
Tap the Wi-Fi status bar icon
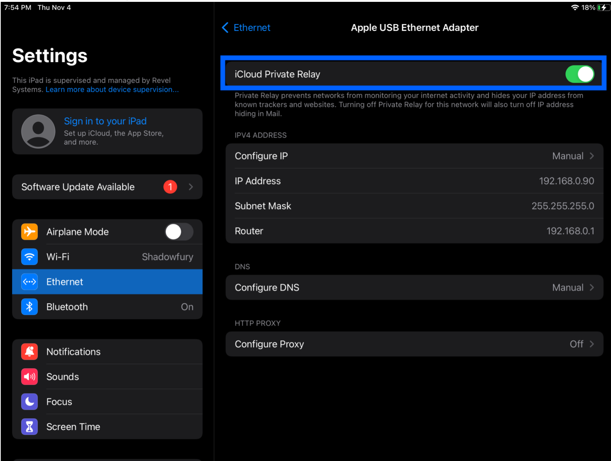575,7
